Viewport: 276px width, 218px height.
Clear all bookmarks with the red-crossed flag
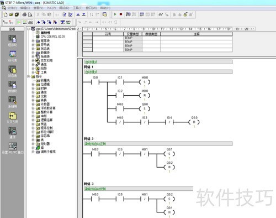point(55,22)
